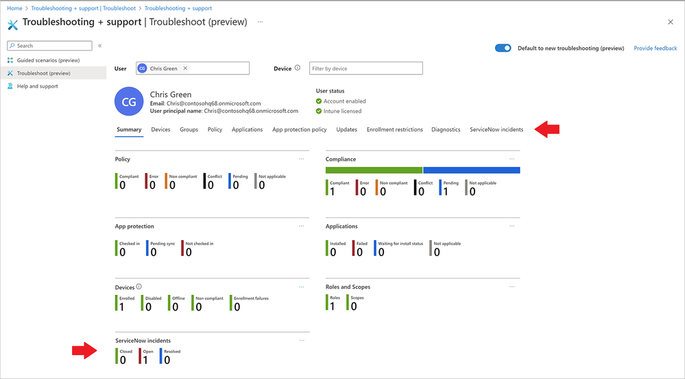Click info icon next to Devices heading
The image size is (685, 379).
pyautogui.click(x=139, y=287)
